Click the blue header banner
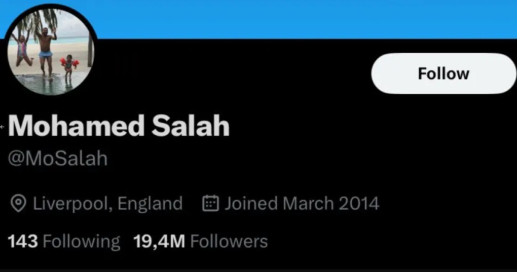Screen dimensions: 517x272 point(304,18)
